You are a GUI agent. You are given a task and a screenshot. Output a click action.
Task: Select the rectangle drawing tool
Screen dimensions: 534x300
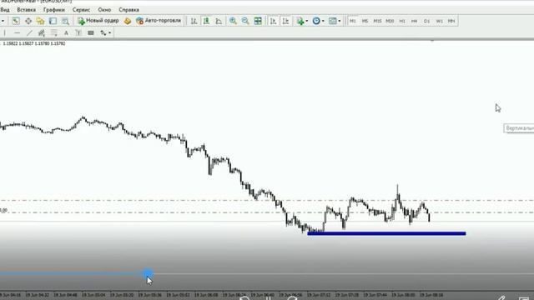[91, 33]
